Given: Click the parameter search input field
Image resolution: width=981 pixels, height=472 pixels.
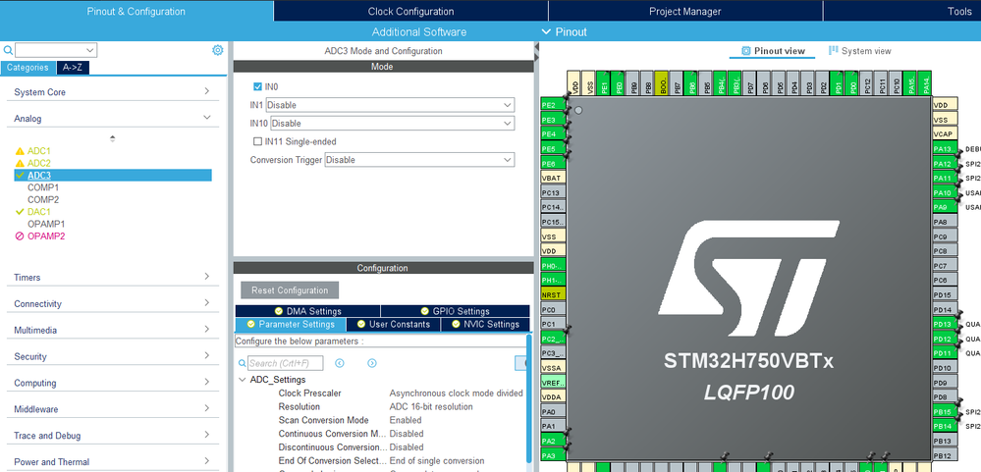Looking at the screenshot, I should click(286, 363).
